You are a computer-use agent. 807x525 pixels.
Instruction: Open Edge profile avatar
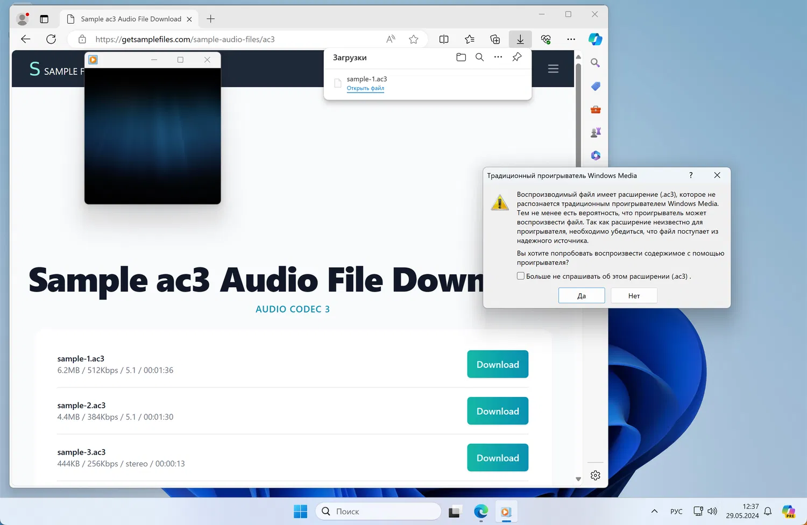pos(23,19)
